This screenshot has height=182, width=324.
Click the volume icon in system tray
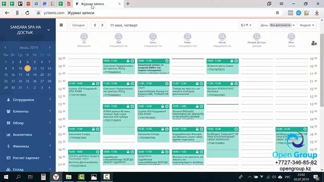[x=274, y=177]
